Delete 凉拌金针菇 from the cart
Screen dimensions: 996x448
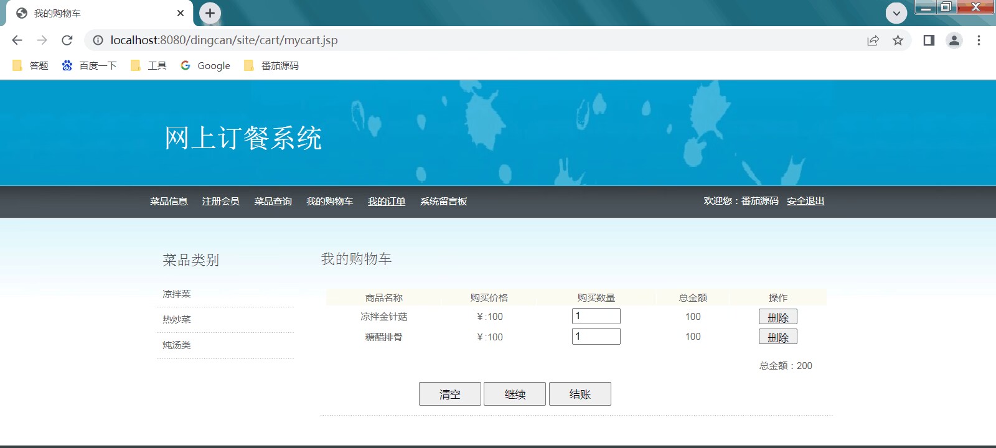(778, 317)
